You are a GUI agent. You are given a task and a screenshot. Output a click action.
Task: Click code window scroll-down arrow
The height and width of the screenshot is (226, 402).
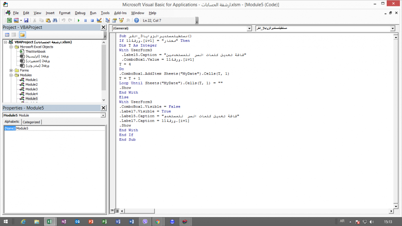[x=396, y=206]
